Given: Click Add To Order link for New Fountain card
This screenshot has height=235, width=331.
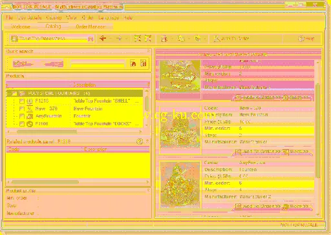Looking at the screenshot, I should click(258, 152).
